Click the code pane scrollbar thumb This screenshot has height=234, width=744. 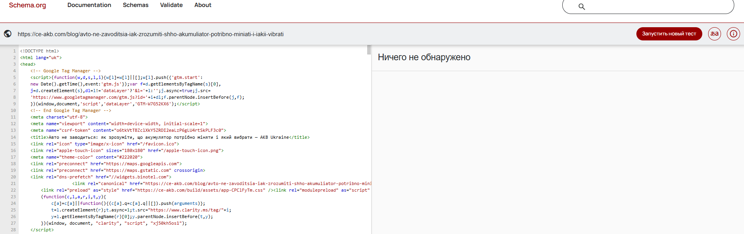tap(369, 50)
